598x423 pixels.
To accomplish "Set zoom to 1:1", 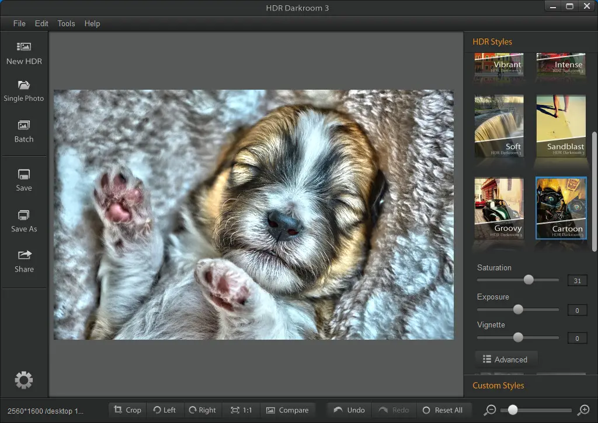I will pos(241,410).
